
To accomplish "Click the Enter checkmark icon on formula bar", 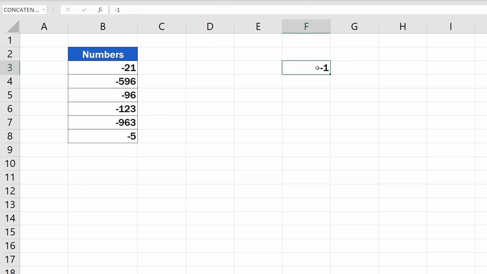I will (84, 10).
